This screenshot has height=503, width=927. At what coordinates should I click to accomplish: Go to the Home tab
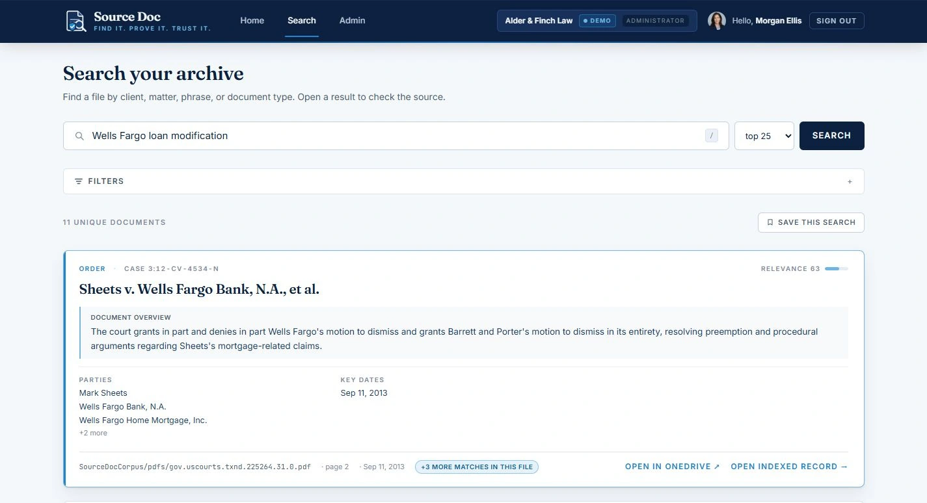(252, 21)
